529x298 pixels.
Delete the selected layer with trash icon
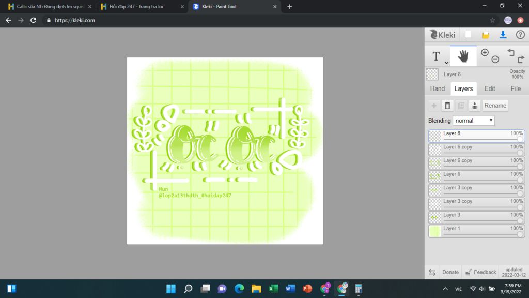tap(447, 106)
